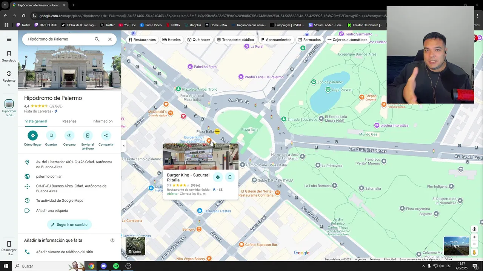The image size is (483, 271).
Task: Click the Términos link in the map footer
Action: point(375,259)
